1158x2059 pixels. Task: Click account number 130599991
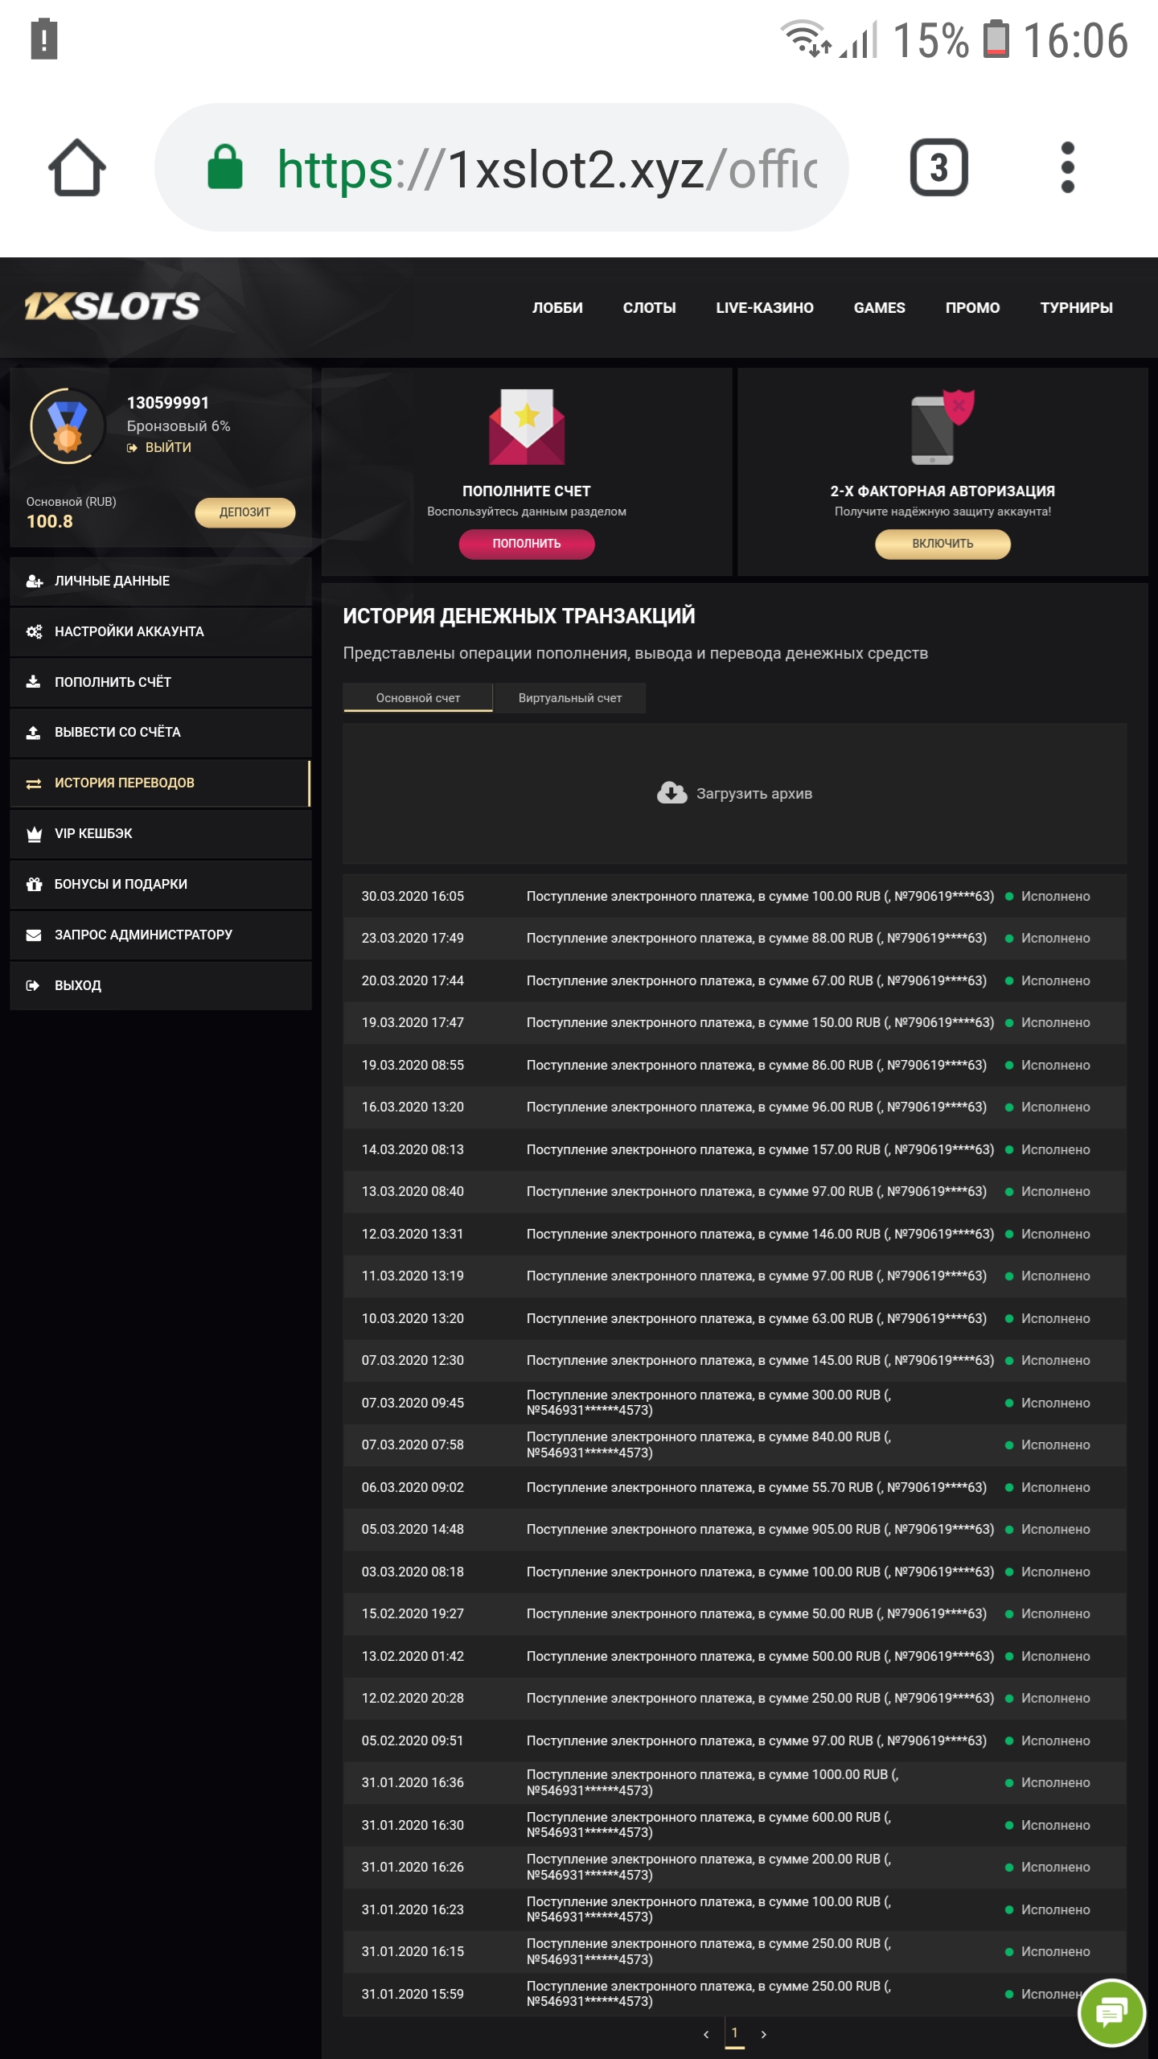[168, 403]
